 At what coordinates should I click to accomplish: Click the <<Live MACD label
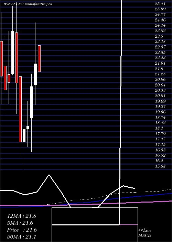145,233
